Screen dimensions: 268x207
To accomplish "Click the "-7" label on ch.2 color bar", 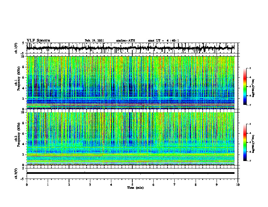I will pyautogui.click(x=249, y=161).
